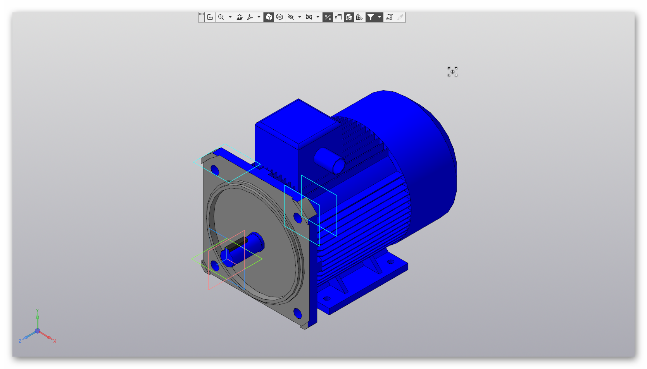Open the zoom options dropdown arrow
This screenshot has height=369, width=647.
[230, 17]
